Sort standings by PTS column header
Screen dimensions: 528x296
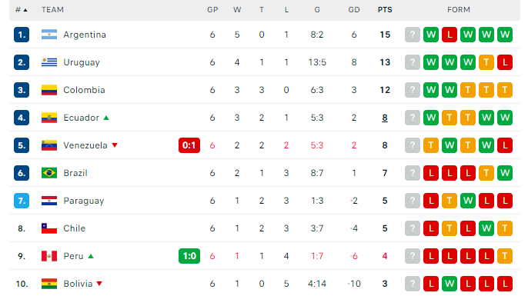tap(385, 10)
